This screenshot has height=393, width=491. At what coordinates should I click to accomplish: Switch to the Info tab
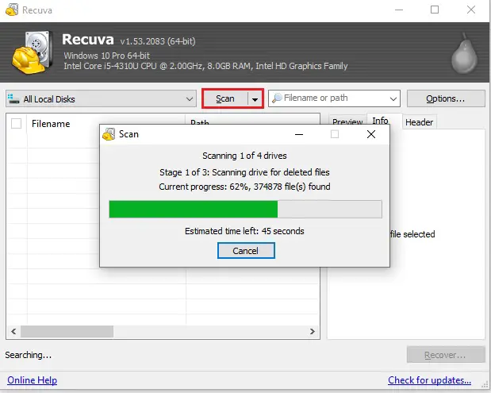tap(380, 121)
